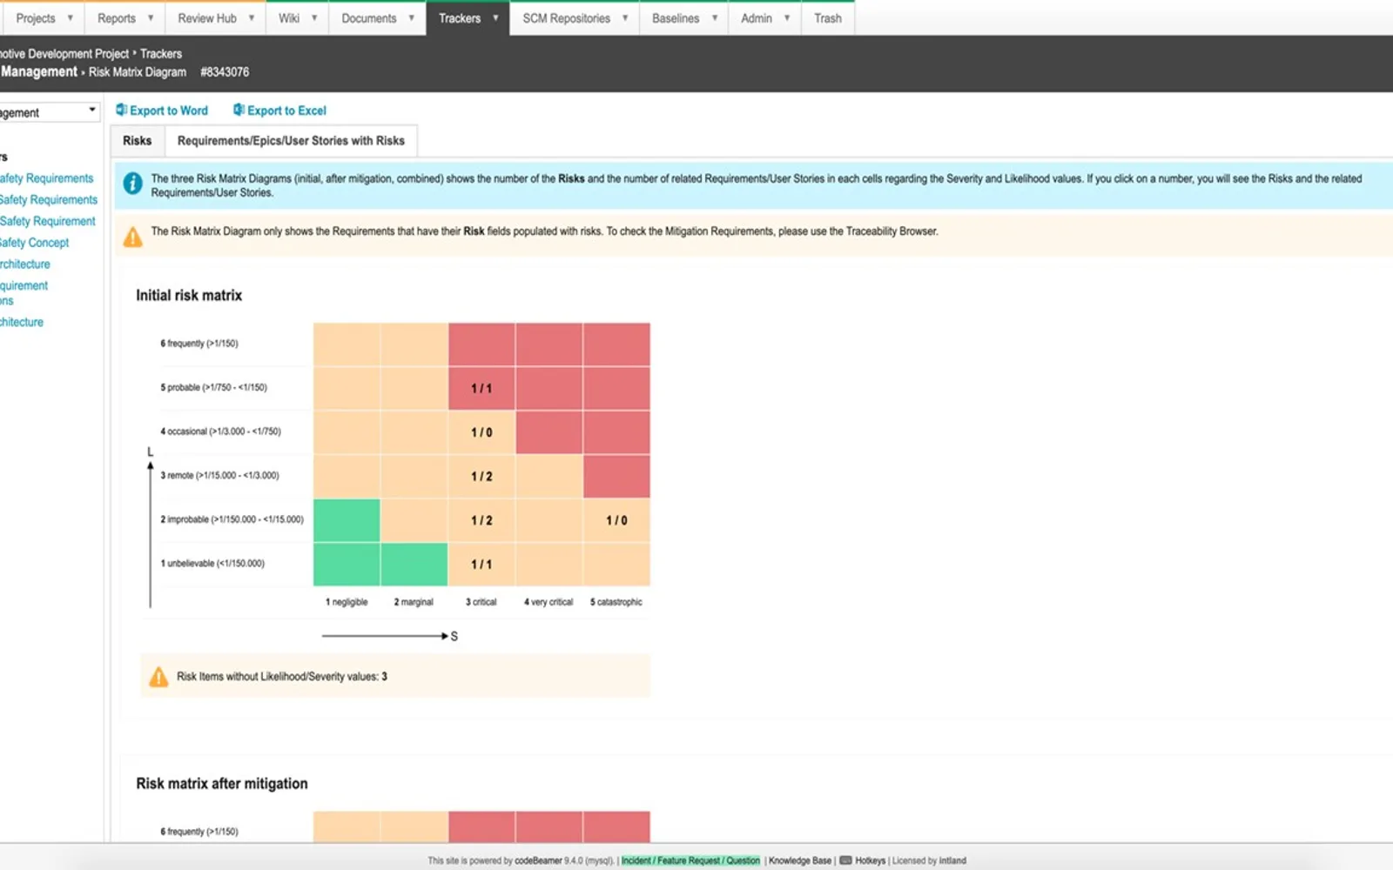Open the Safety Concept sidebar link
The image size is (1393, 870).
click(x=34, y=243)
